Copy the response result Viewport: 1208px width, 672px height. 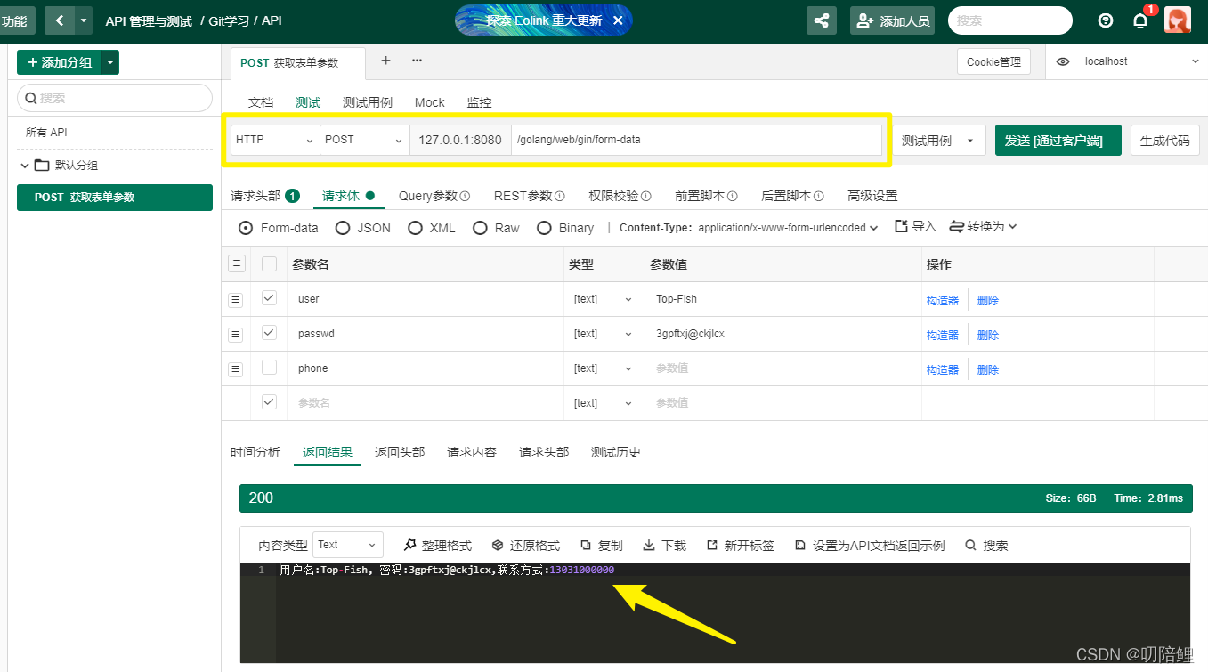point(601,546)
